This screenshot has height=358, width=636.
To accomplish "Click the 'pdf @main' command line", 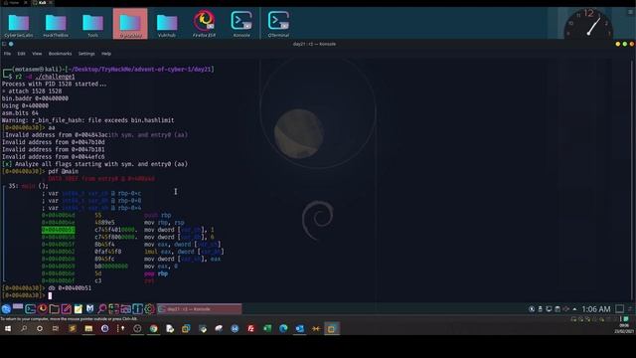I will (64, 171).
